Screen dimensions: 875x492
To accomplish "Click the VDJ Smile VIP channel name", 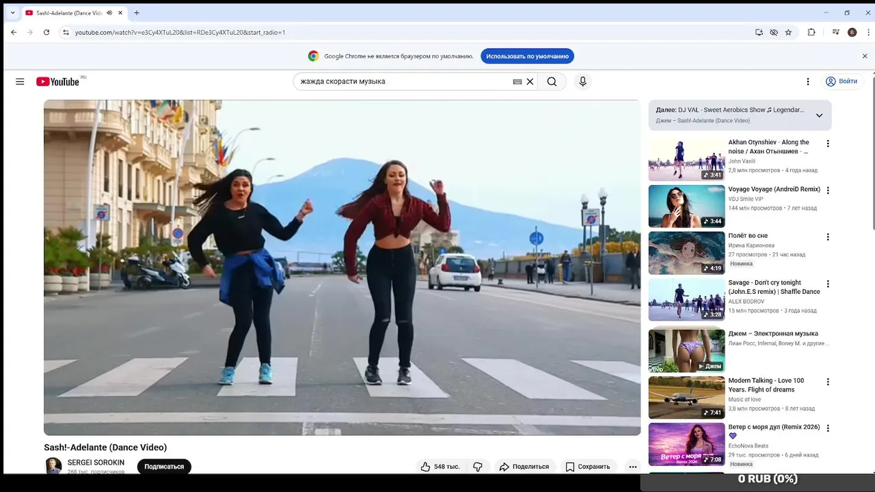I will 746,199.
